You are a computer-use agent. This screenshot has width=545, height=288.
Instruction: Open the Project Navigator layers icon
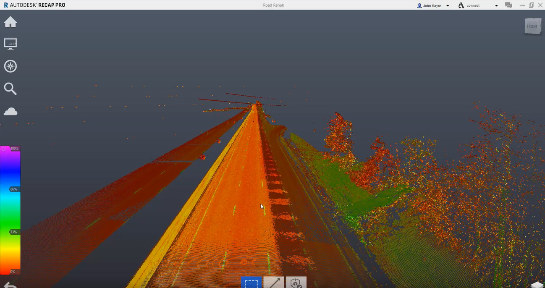coord(536,285)
